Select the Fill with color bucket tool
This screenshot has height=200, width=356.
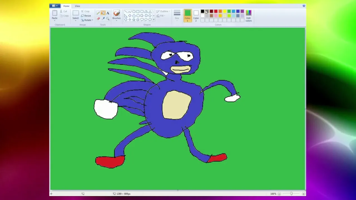tap(103, 13)
